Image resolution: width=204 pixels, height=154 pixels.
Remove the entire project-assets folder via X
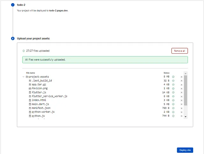pyautogui.click(x=181, y=77)
